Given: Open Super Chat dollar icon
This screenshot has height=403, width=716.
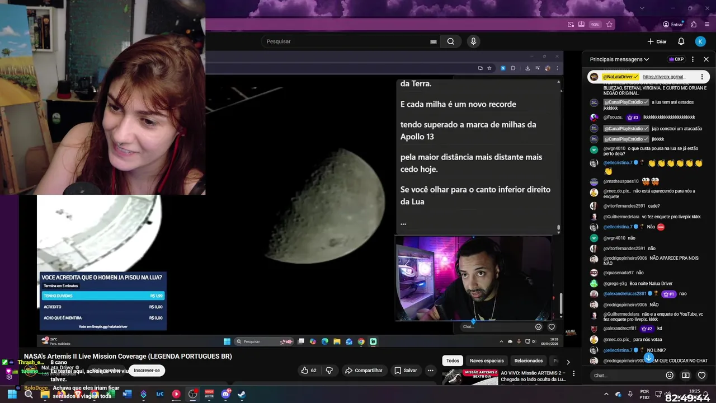Looking at the screenshot, I should [x=686, y=376].
